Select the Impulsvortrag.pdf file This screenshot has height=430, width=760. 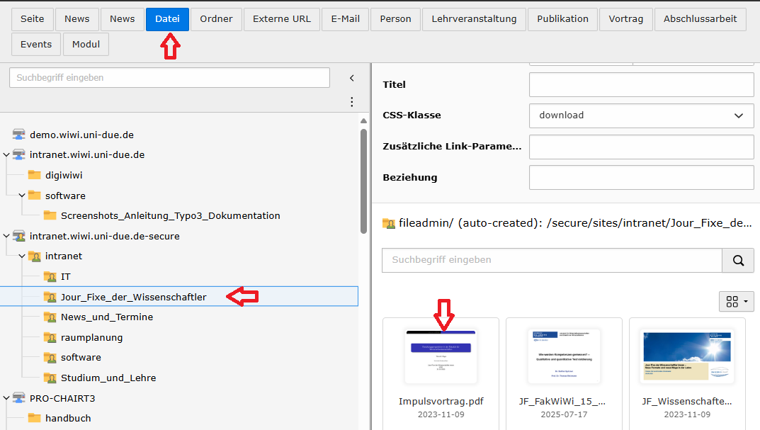(x=441, y=365)
